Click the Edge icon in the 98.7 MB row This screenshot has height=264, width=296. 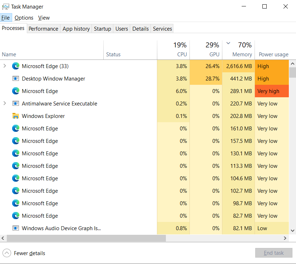click(x=16, y=203)
